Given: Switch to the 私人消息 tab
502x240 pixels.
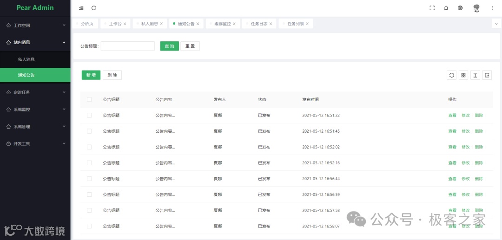Looking at the screenshot, I should point(150,24).
